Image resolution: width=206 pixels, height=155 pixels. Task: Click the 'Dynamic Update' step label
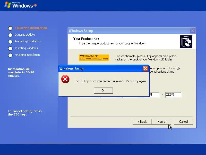coord(25,35)
